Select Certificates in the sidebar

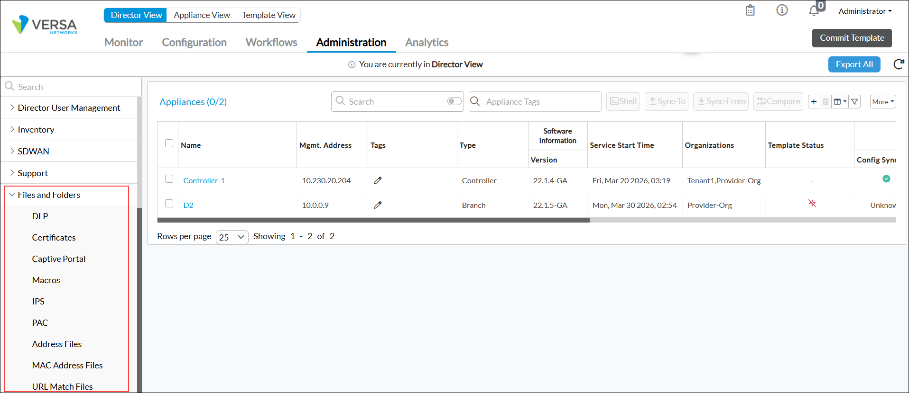click(54, 237)
